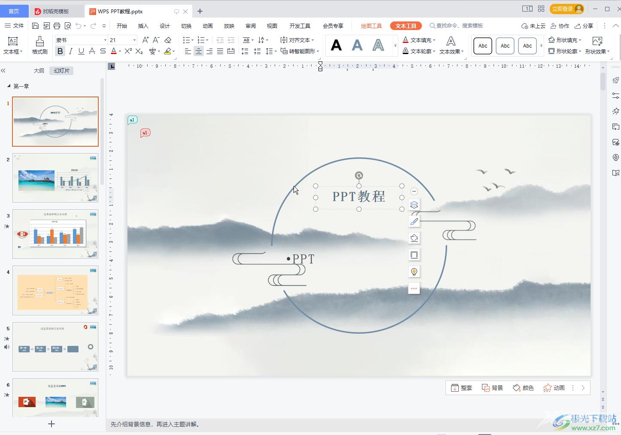Select the black A text style preset

click(336, 45)
